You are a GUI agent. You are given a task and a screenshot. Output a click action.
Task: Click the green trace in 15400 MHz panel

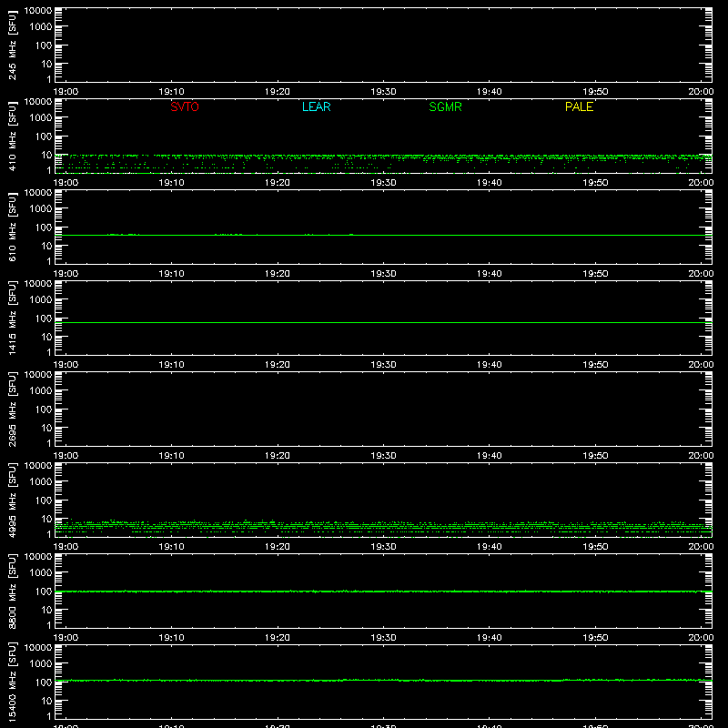click(x=383, y=680)
